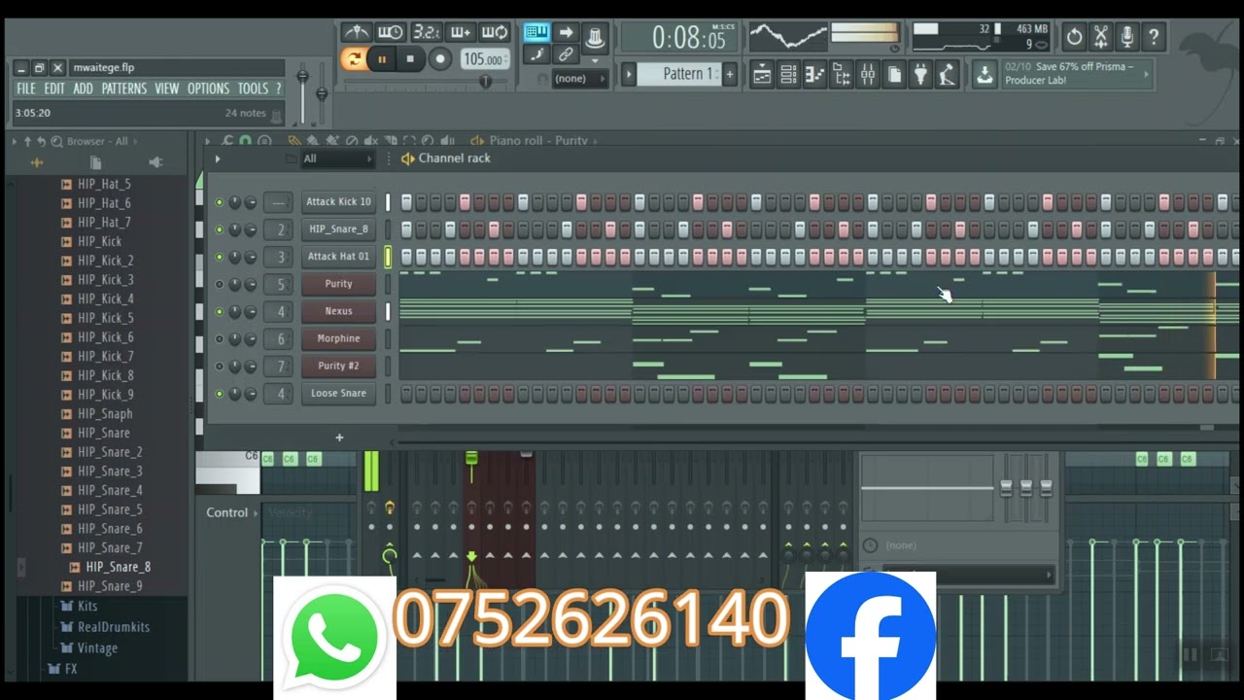Click the undo history icon
Screen dimensions: 1244x700
(x=1074, y=38)
